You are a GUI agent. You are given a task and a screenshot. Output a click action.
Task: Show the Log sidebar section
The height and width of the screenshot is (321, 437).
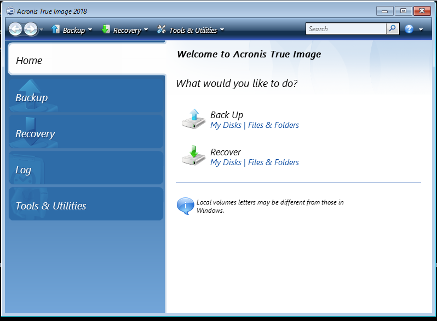coord(87,170)
